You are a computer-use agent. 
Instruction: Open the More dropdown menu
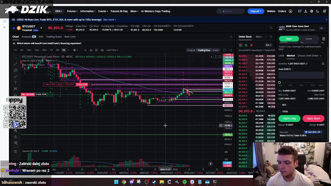[x=134, y=11]
